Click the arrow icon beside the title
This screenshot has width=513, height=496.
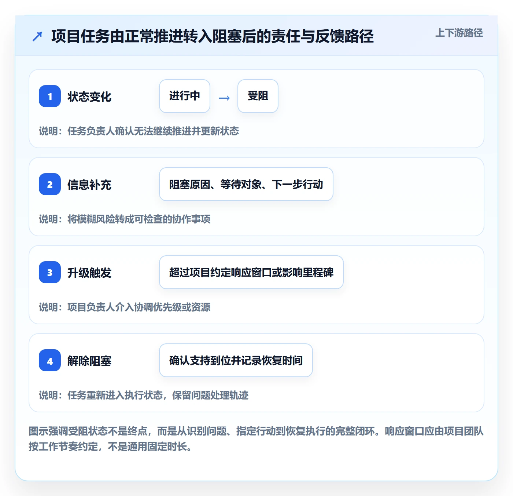pyautogui.click(x=37, y=37)
